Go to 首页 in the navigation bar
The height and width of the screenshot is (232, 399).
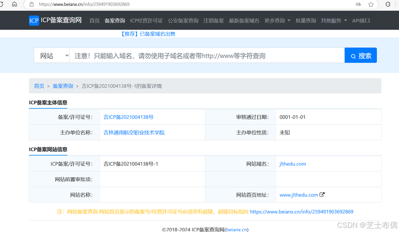[x=95, y=21]
